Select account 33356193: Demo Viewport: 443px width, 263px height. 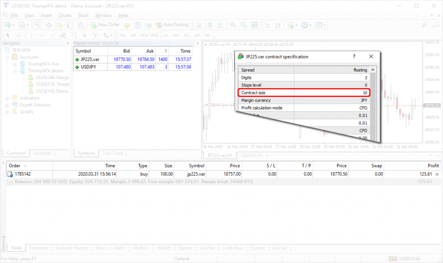tap(52, 91)
